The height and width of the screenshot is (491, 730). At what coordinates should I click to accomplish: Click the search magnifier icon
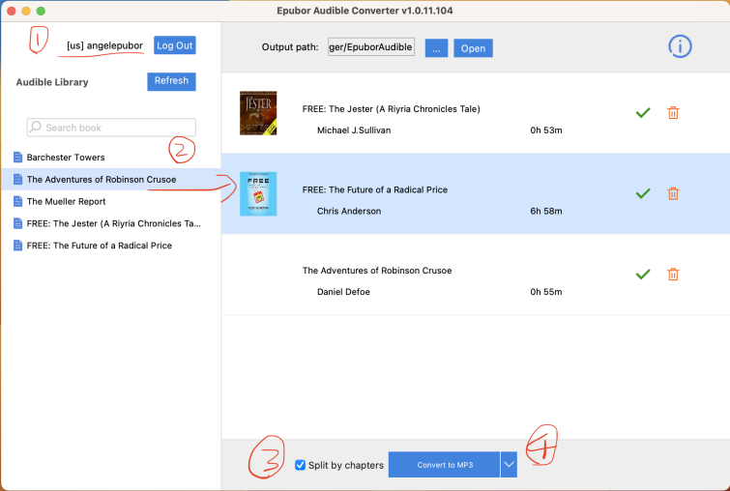(36, 127)
